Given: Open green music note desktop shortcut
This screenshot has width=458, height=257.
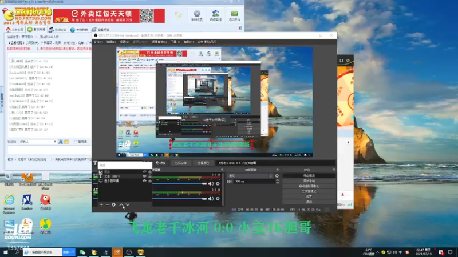Looking at the screenshot, I should click(x=45, y=226).
